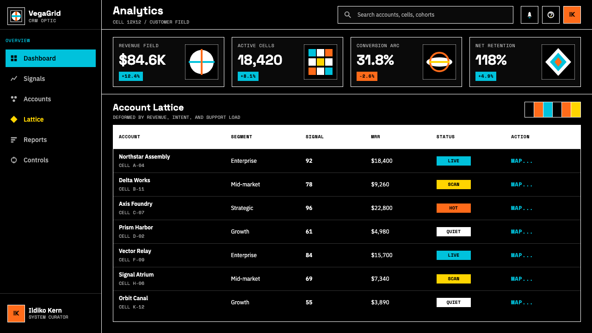This screenshot has width=592, height=333.
Task: Open the notifications bell
Action: [530, 15]
